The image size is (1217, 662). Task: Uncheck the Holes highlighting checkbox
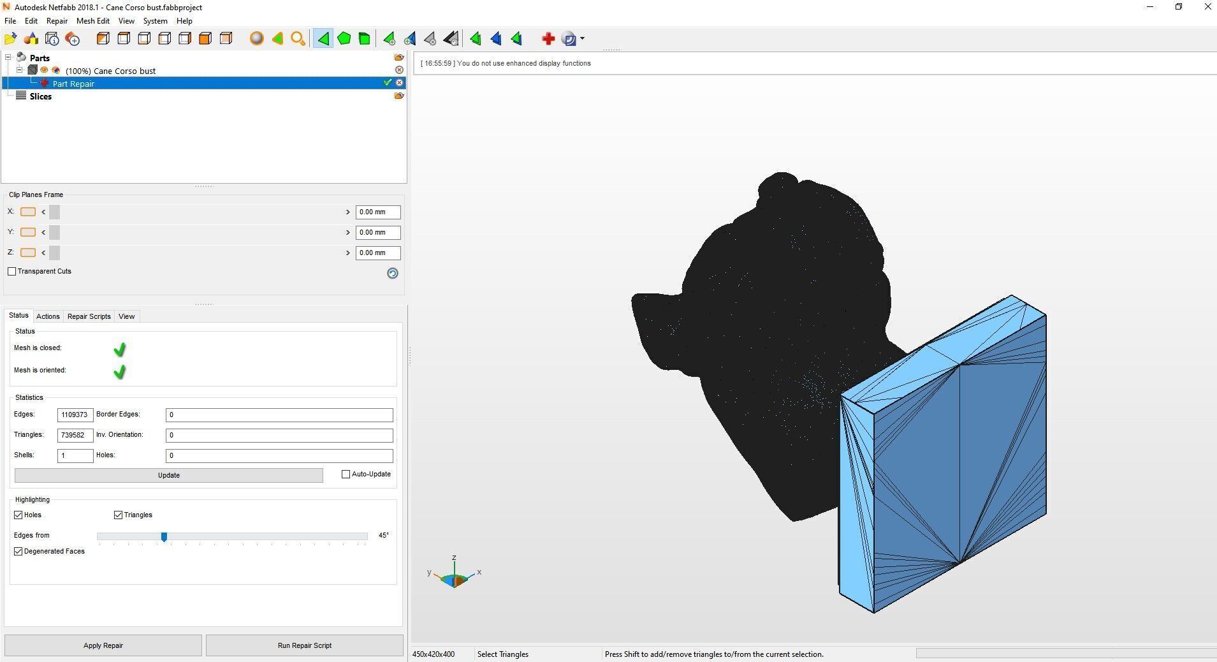click(x=18, y=515)
